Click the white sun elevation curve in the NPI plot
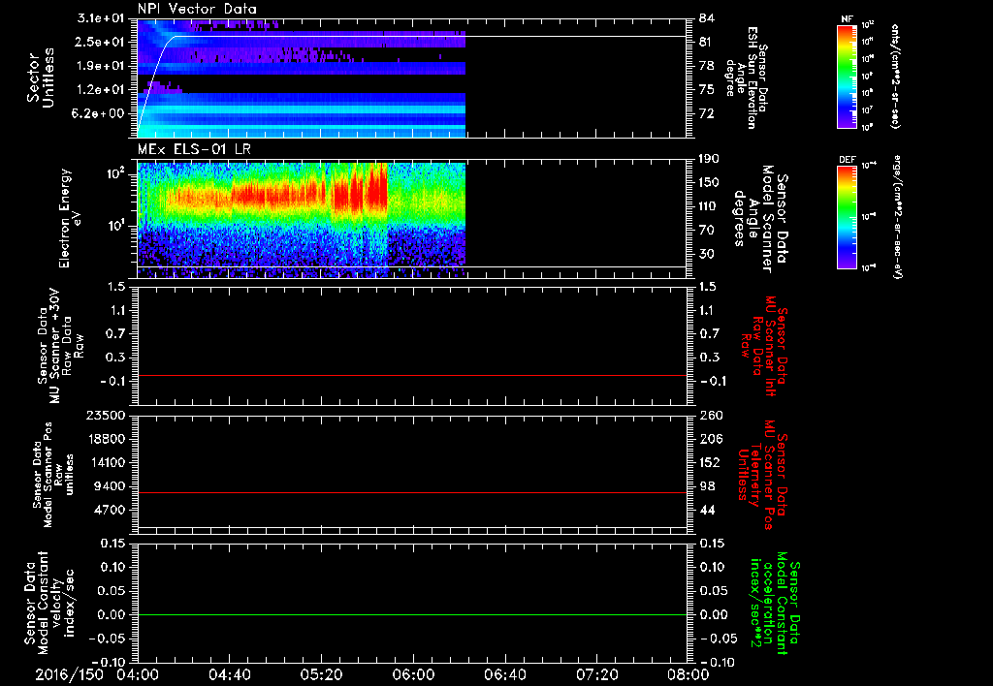Viewport: 993px width, 686px height. 412,37
